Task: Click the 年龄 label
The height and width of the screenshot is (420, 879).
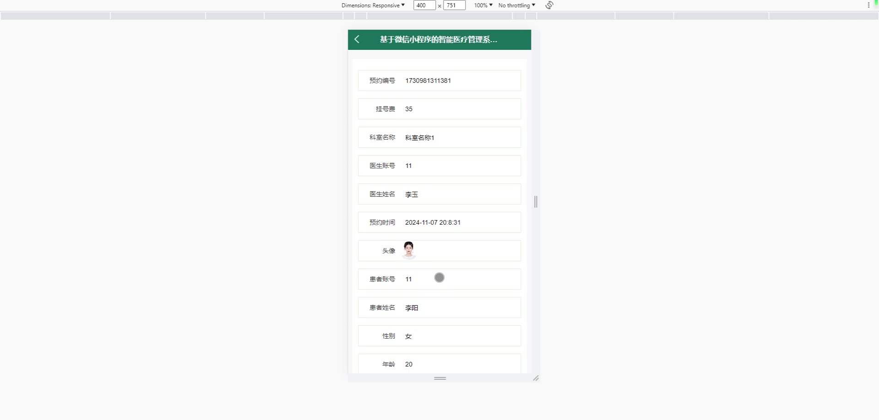Action: pyautogui.click(x=389, y=364)
